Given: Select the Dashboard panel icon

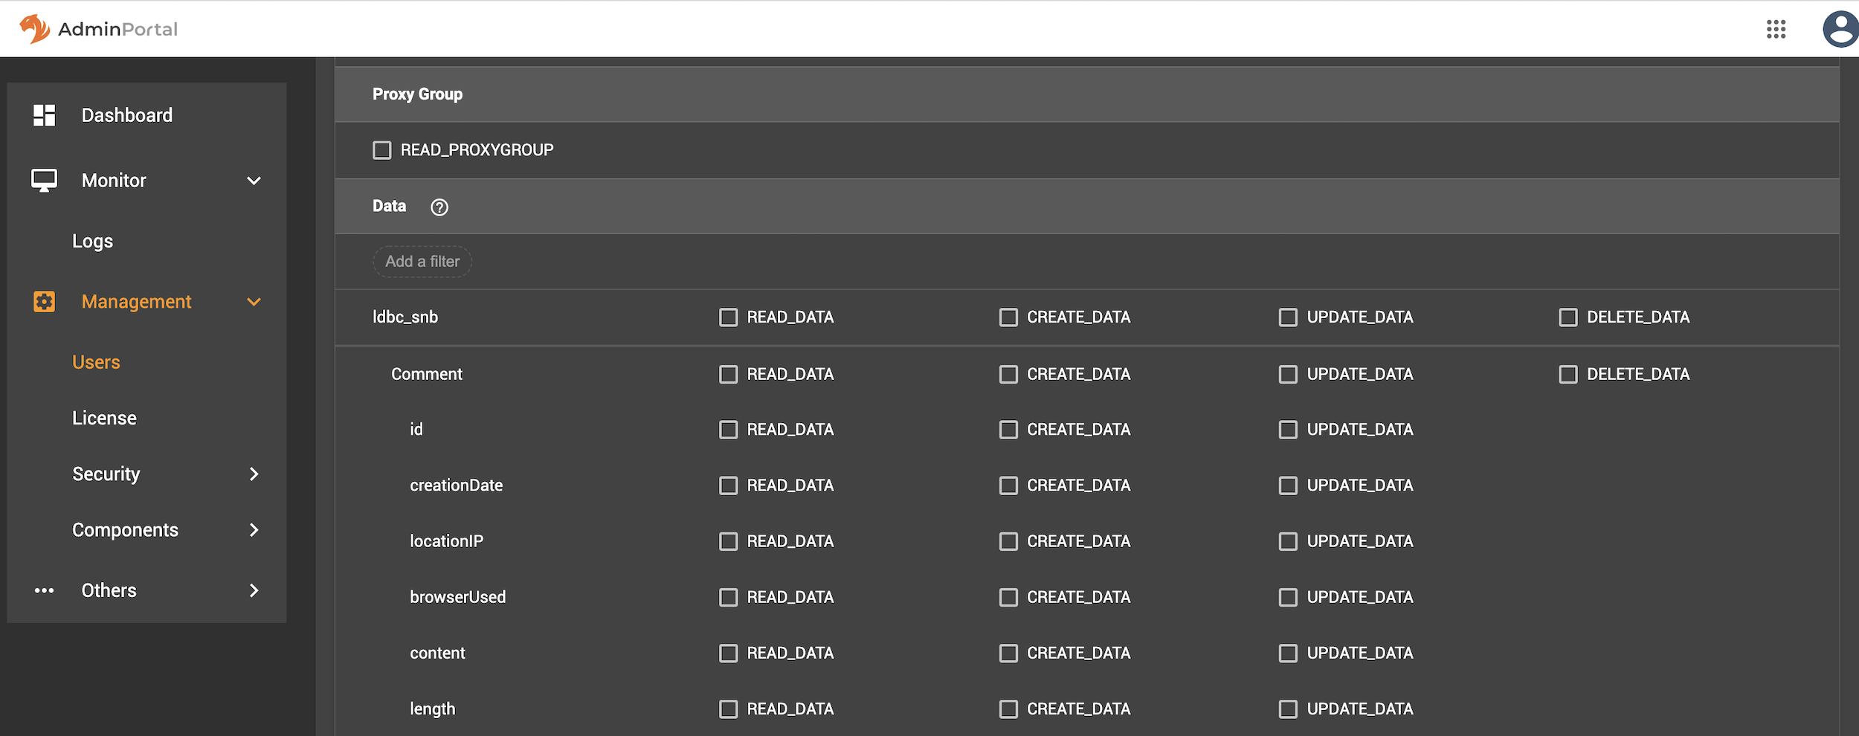Looking at the screenshot, I should point(43,115).
